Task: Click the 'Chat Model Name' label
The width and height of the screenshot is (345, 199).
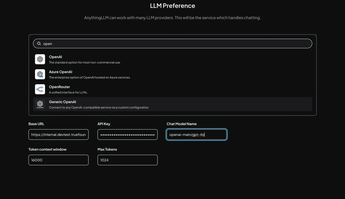Action: (x=182, y=124)
